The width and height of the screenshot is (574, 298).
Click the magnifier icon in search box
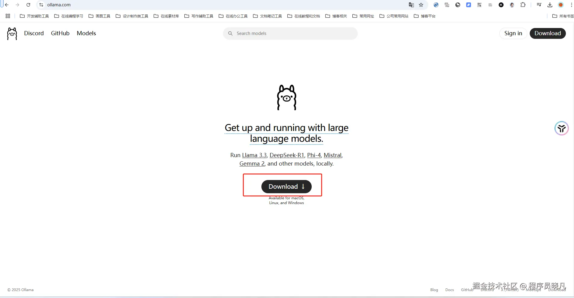(x=230, y=33)
